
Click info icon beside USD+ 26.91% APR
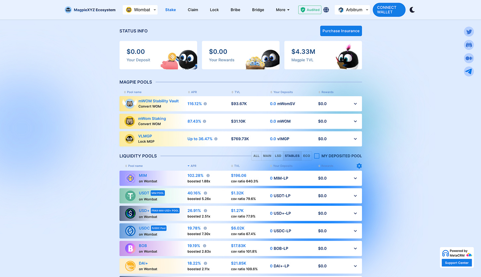pyautogui.click(x=205, y=210)
